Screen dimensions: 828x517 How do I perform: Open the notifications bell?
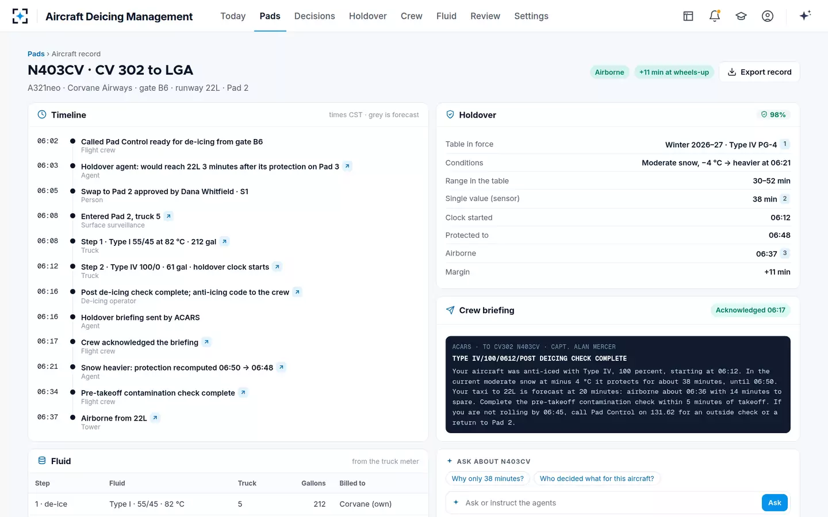tap(715, 16)
